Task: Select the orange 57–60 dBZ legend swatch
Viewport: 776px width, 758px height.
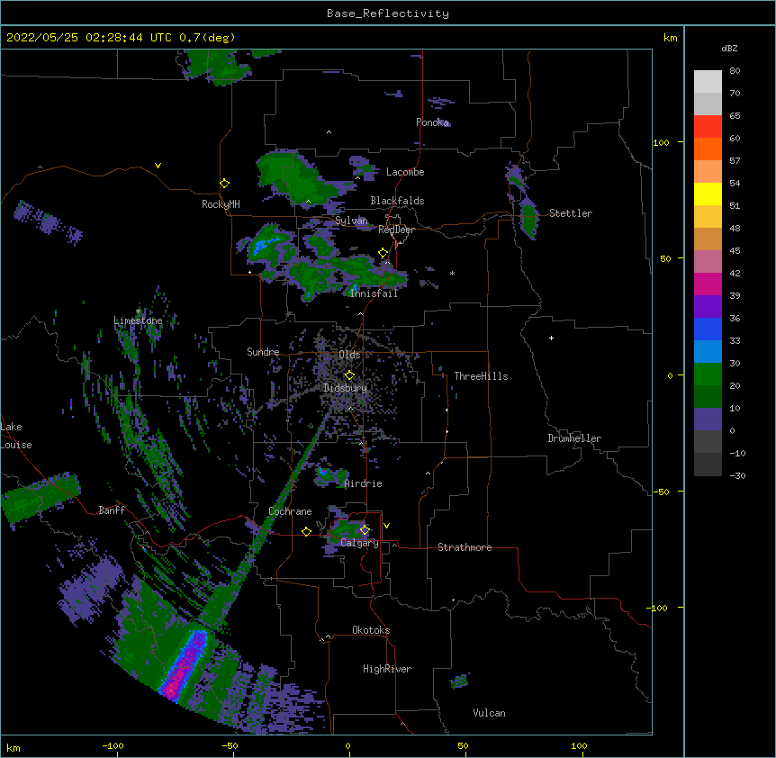Action: [708, 149]
